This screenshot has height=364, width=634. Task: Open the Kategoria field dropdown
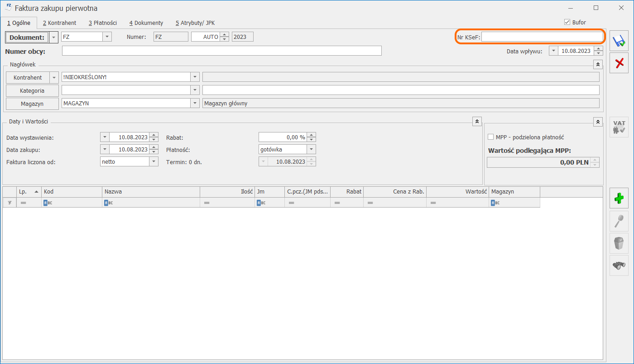195,90
